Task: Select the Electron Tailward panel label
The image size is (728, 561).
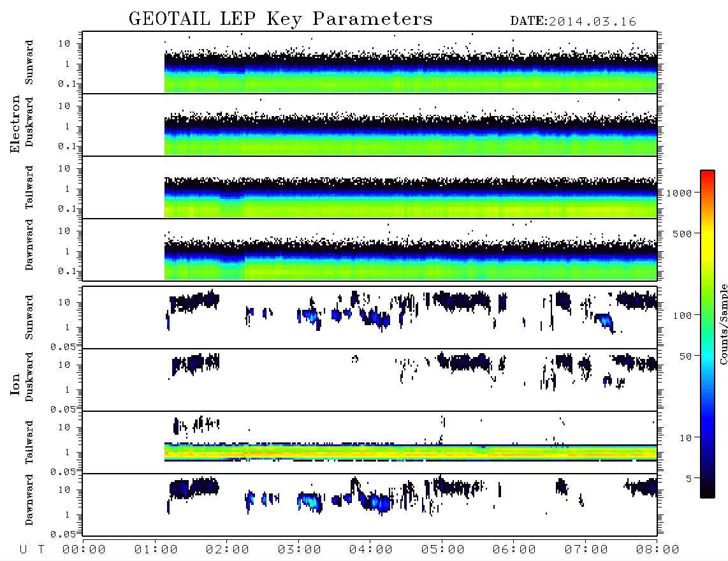Action: pos(29,187)
